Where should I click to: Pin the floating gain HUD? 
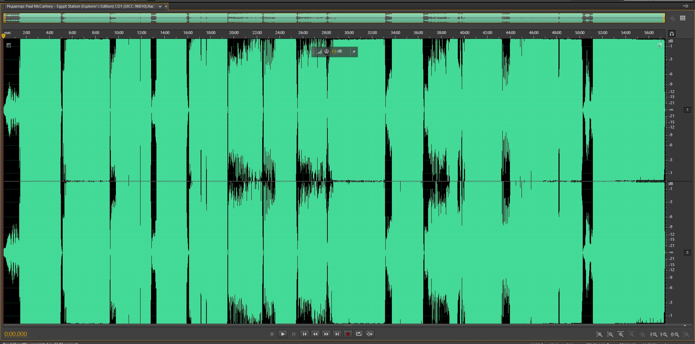pyautogui.click(x=354, y=52)
